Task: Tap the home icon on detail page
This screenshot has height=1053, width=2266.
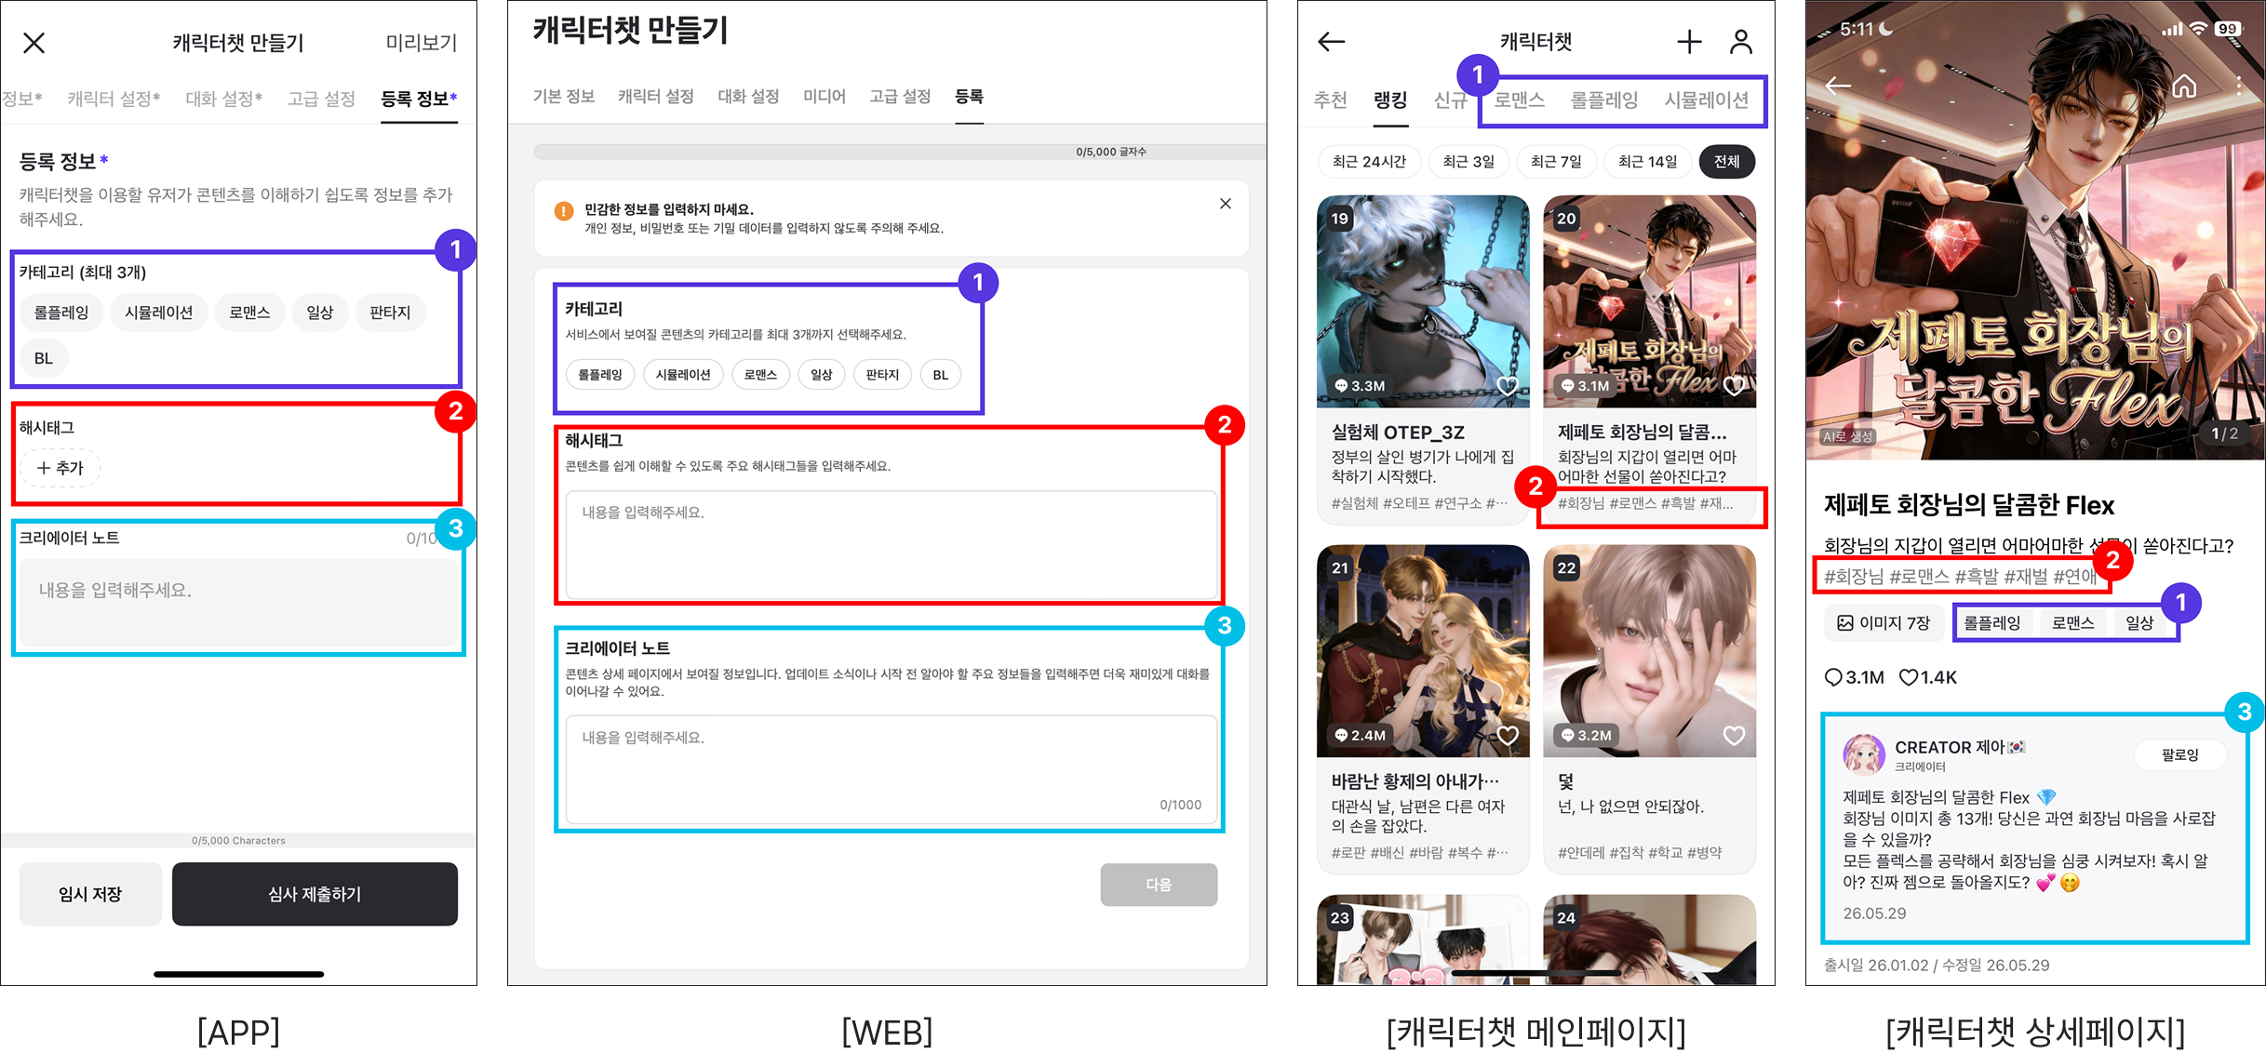Action: coord(2184,87)
